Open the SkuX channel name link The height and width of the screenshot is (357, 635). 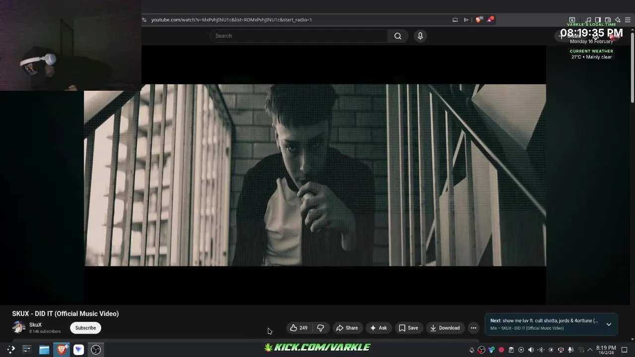(x=35, y=325)
